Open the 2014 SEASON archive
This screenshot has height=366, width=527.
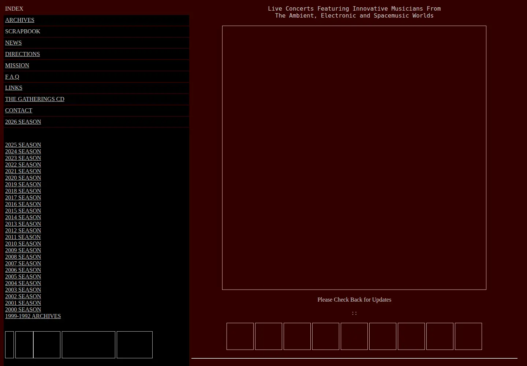(x=23, y=217)
